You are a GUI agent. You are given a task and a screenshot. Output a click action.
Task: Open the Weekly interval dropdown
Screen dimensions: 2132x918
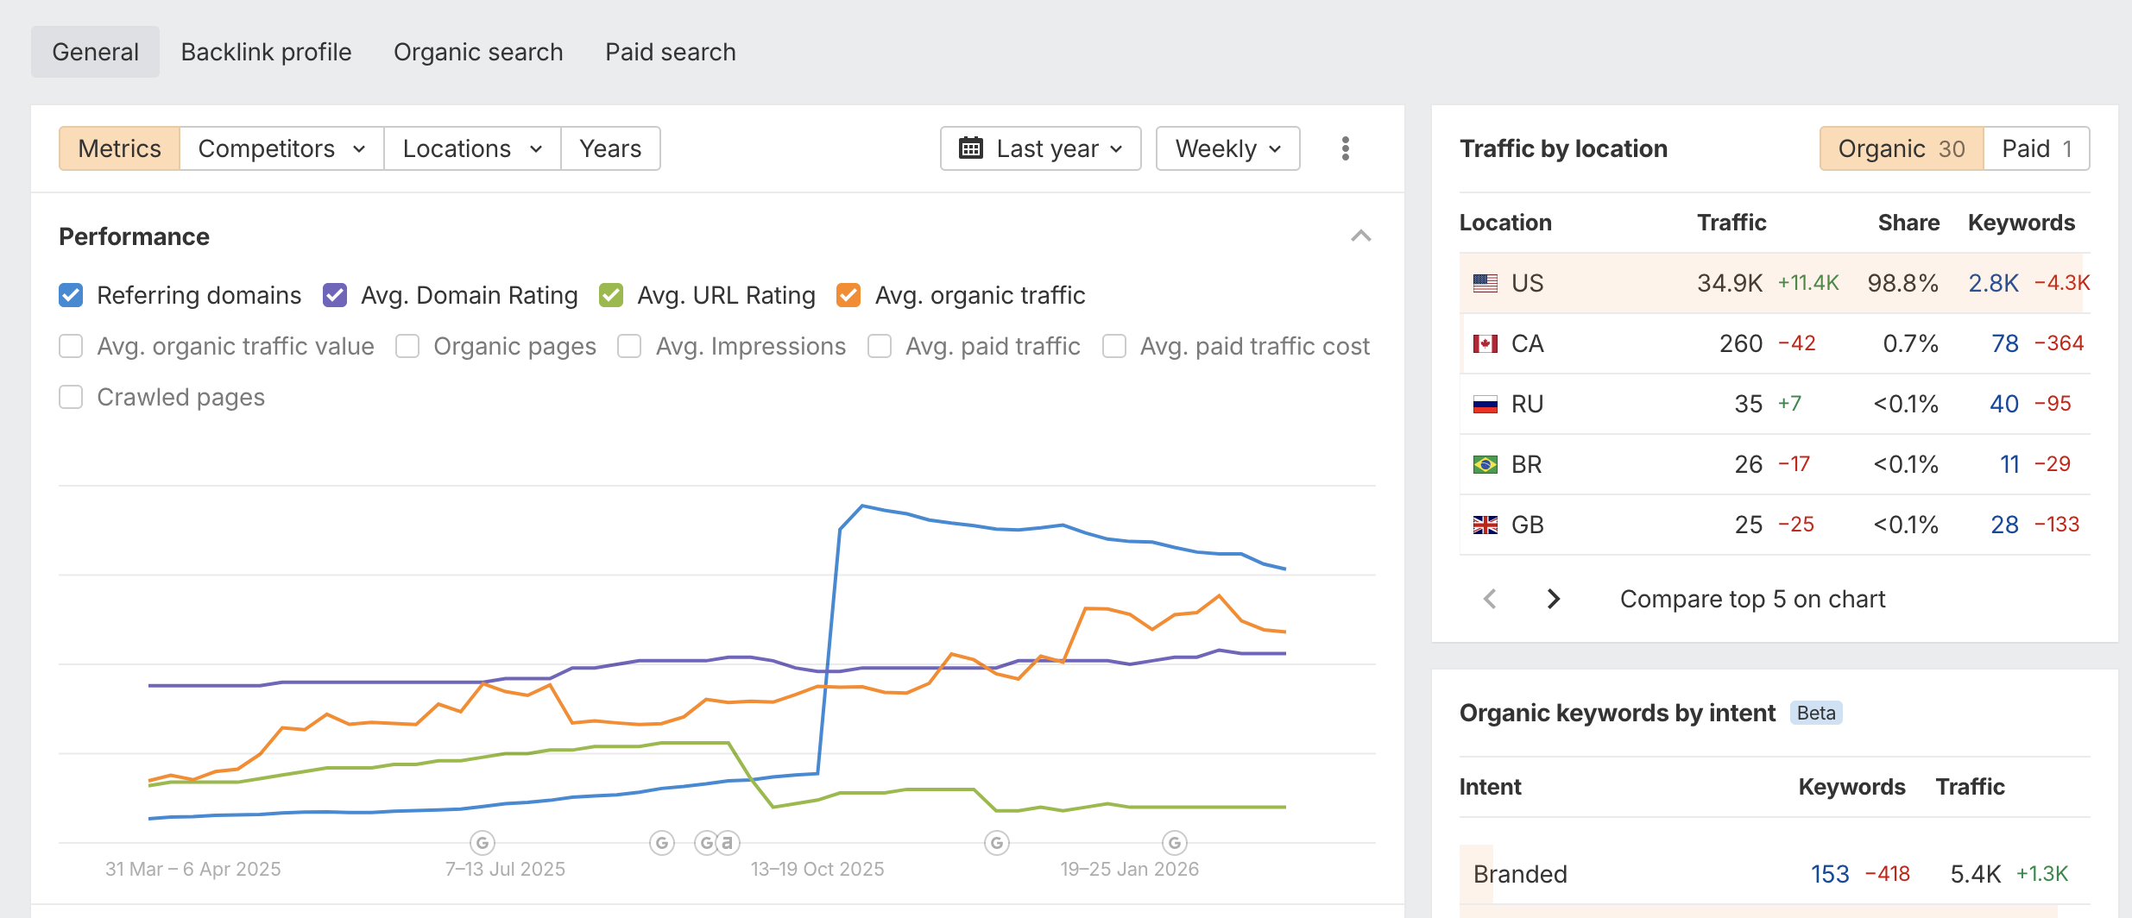coord(1227,148)
